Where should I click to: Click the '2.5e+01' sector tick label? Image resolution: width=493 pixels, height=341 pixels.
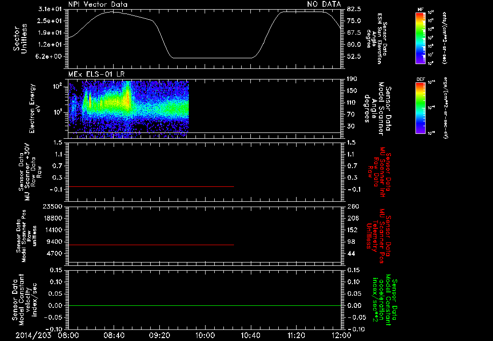(x=50, y=21)
